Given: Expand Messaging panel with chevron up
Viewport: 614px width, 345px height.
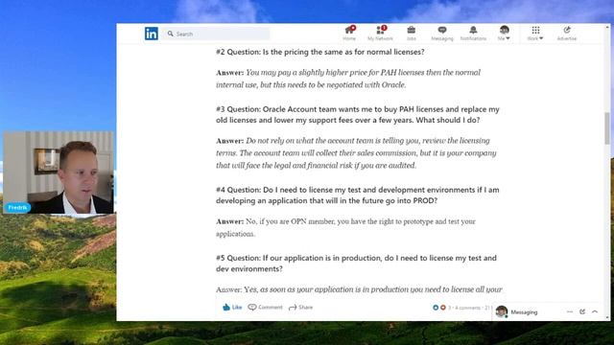Looking at the screenshot, I should click(595, 311).
